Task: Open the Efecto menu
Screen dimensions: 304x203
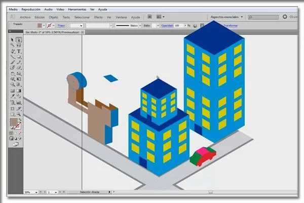Action: click(98, 17)
